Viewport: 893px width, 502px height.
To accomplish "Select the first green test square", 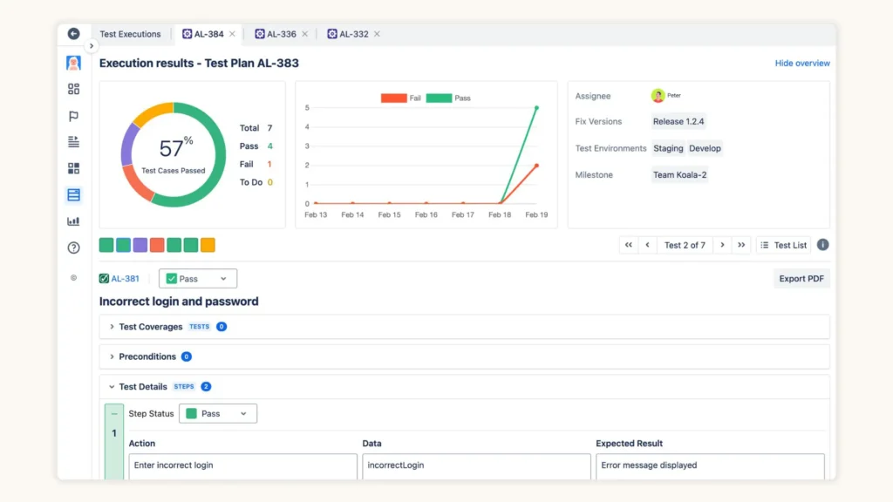I will (106, 245).
